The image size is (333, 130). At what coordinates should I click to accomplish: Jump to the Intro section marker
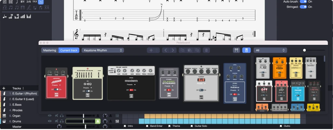129,126
